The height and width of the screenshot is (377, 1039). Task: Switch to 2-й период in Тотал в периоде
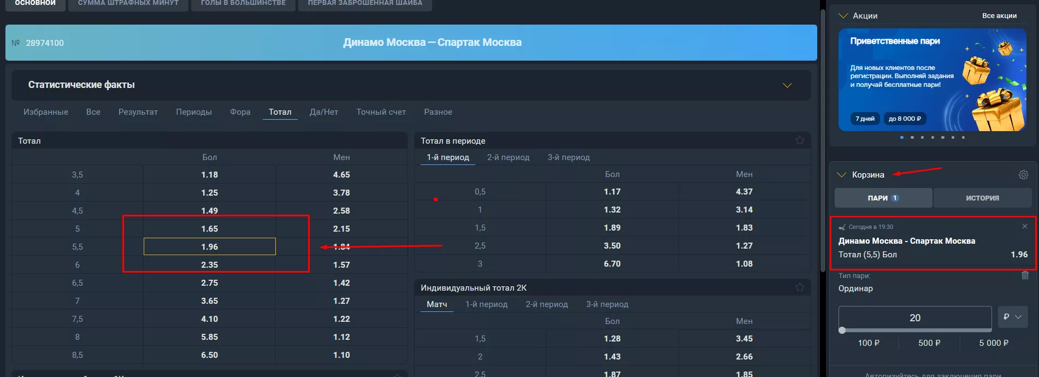508,157
